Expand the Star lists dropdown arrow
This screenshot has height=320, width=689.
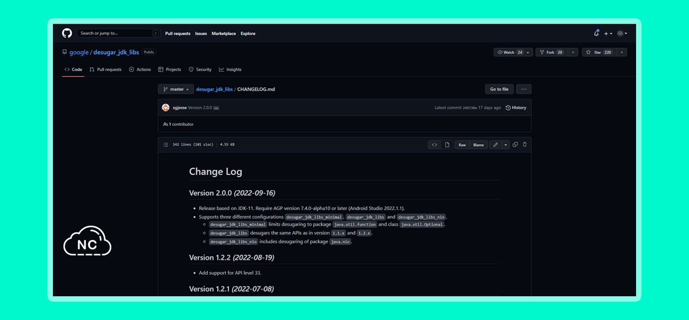pyautogui.click(x=622, y=52)
